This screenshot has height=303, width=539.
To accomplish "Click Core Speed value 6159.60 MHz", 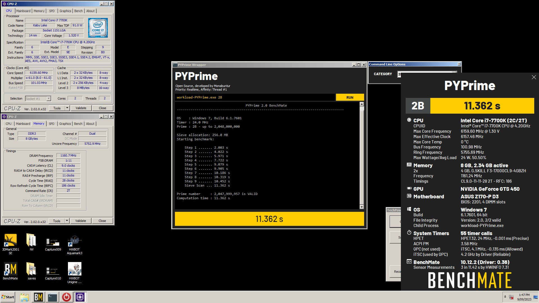I will tap(39, 73).
